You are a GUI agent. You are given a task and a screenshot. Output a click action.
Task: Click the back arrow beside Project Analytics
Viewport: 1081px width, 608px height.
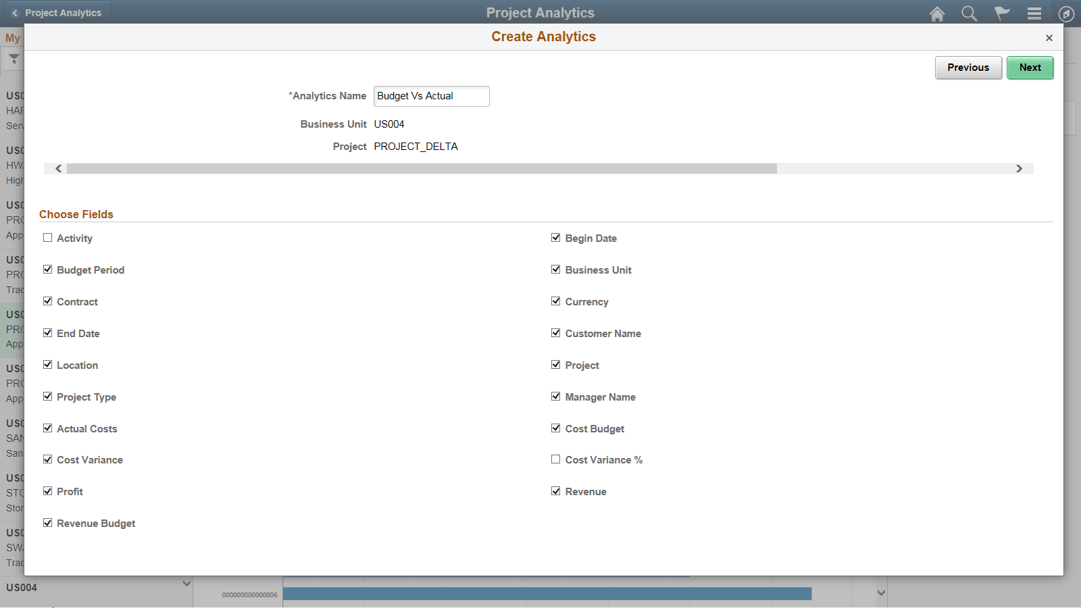15,12
